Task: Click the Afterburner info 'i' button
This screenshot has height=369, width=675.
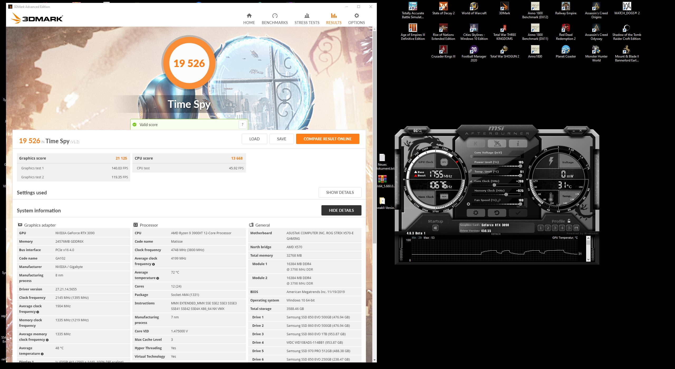Action: click(x=518, y=143)
